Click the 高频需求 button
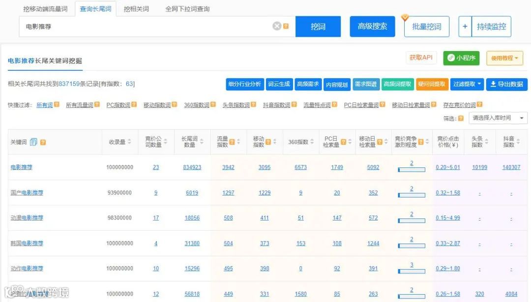This screenshot has width=531, height=302. pyautogui.click(x=308, y=84)
